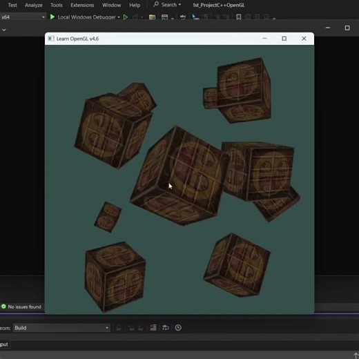Select the Output tab at bottom
The width and height of the screenshot is (359, 359).
point(4,345)
